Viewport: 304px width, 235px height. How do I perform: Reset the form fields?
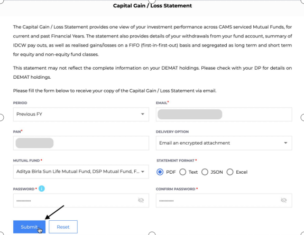(x=63, y=227)
